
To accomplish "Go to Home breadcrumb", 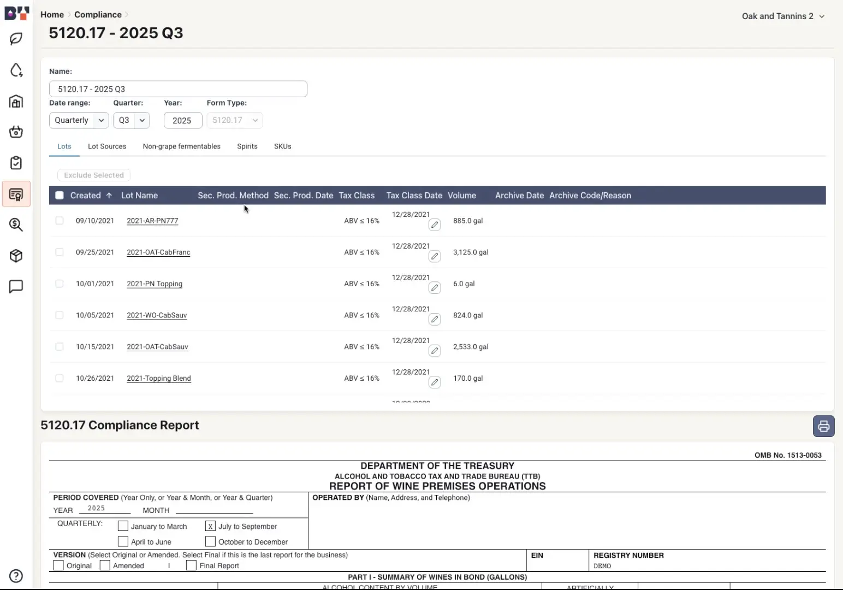I will click(52, 15).
